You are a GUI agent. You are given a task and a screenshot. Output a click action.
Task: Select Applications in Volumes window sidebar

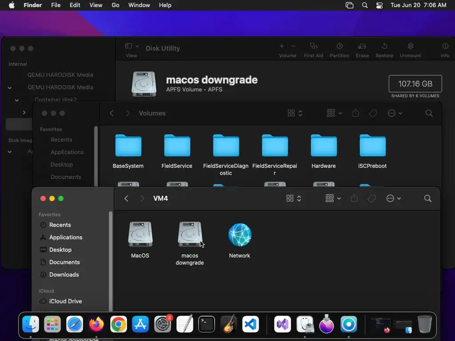[x=67, y=152]
